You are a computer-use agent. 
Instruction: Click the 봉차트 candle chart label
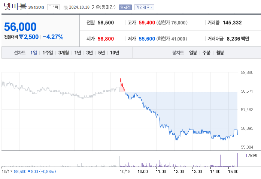178,53
